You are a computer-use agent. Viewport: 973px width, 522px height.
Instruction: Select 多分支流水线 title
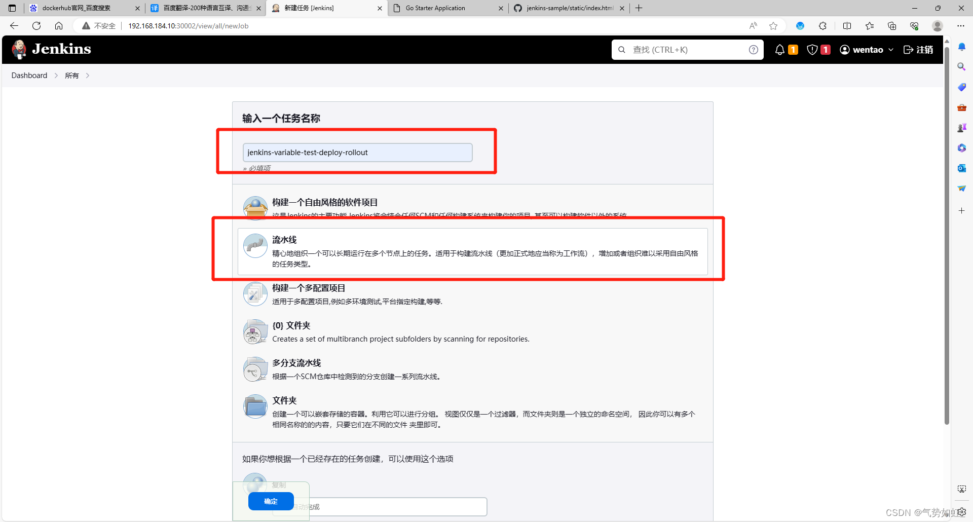pyautogui.click(x=296, y=363)
